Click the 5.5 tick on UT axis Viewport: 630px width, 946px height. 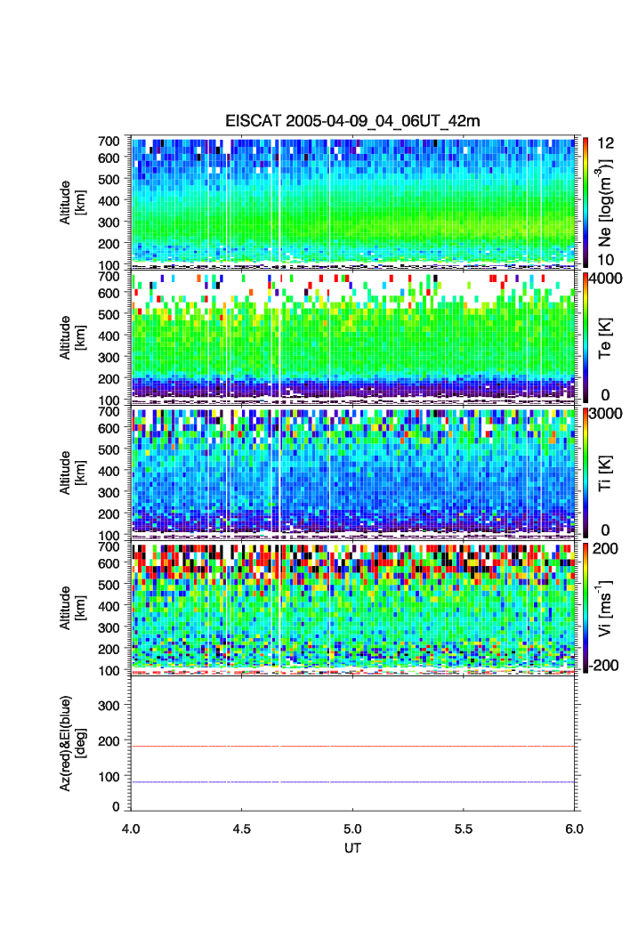tap(464, 828)
